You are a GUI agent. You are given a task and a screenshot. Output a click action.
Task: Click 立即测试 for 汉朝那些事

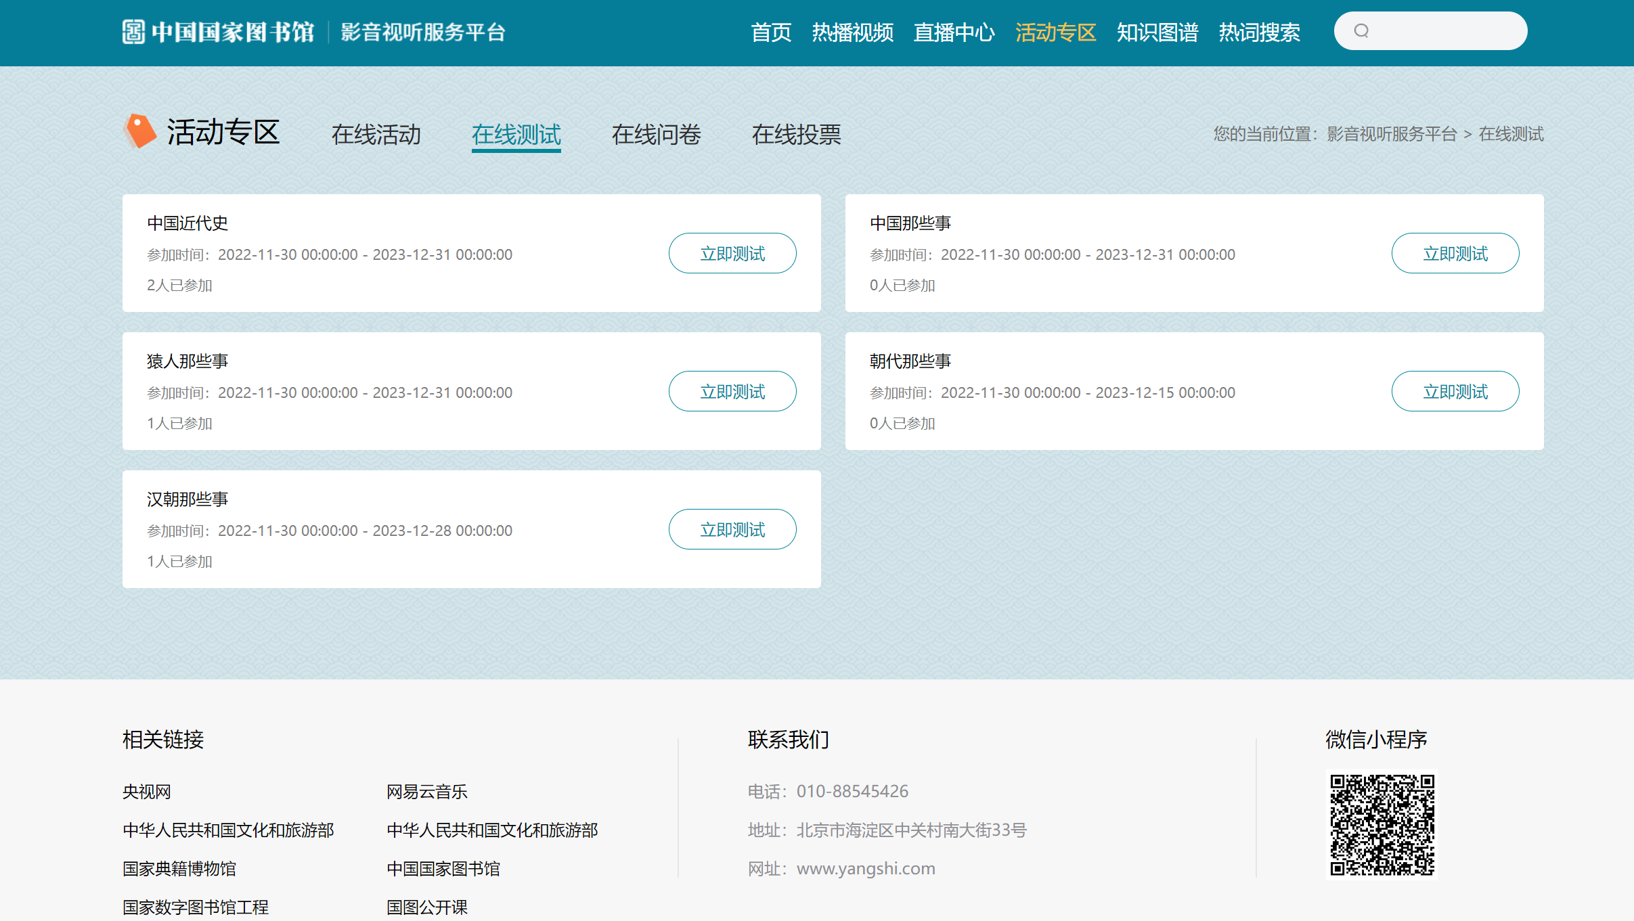[732, 529]
